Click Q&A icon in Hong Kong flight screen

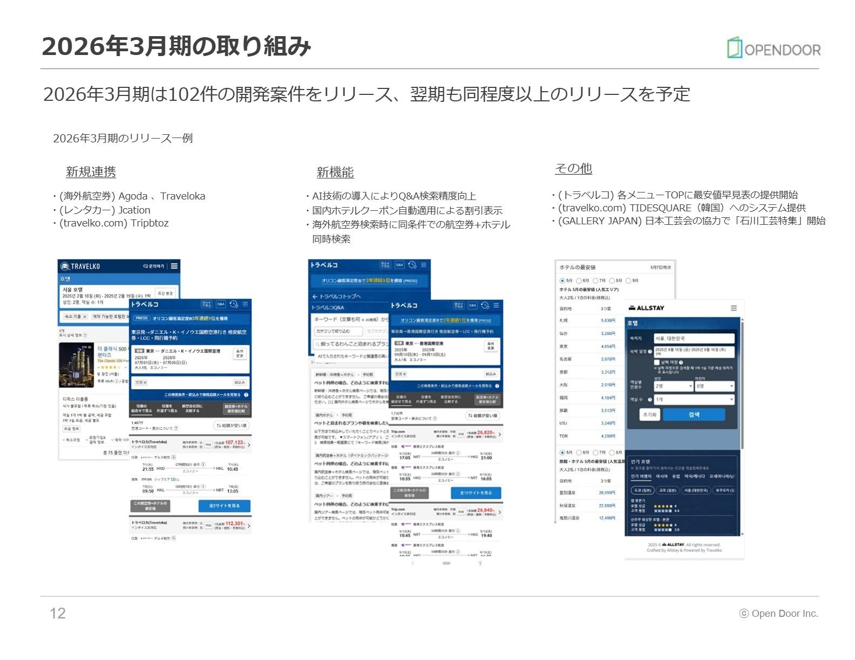pos(472,305)
